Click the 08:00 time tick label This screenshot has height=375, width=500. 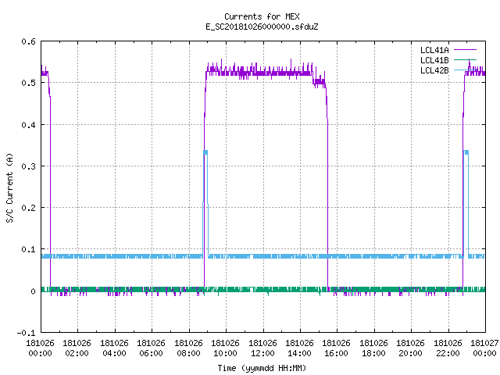[x=188, y=353]
